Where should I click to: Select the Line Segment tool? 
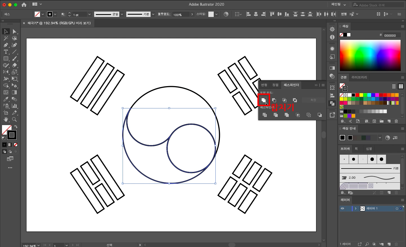[14, 52]
